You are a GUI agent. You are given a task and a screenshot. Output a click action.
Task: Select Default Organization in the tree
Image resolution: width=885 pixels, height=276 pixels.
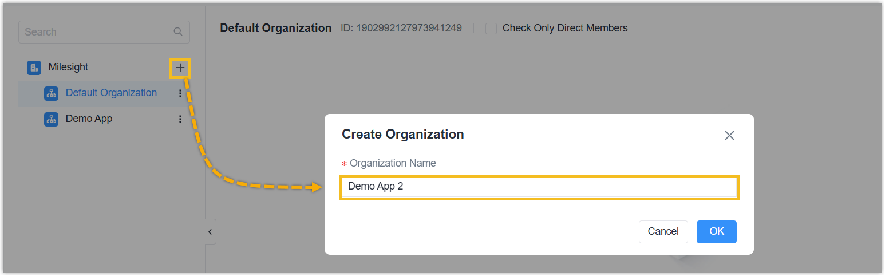[111, 93]
